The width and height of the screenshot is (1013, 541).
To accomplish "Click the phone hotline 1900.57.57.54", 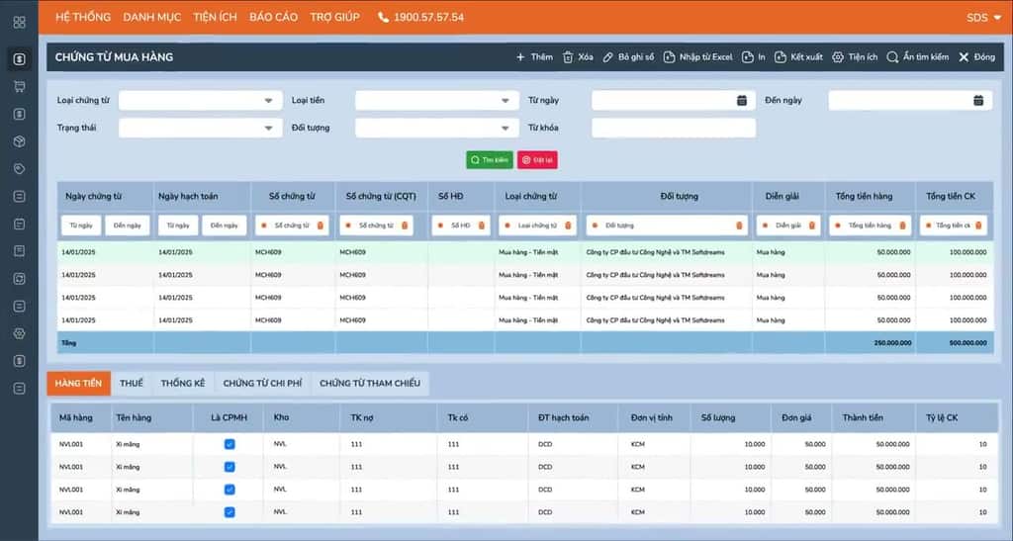I will pyautogui.click(x=421, y=18).
